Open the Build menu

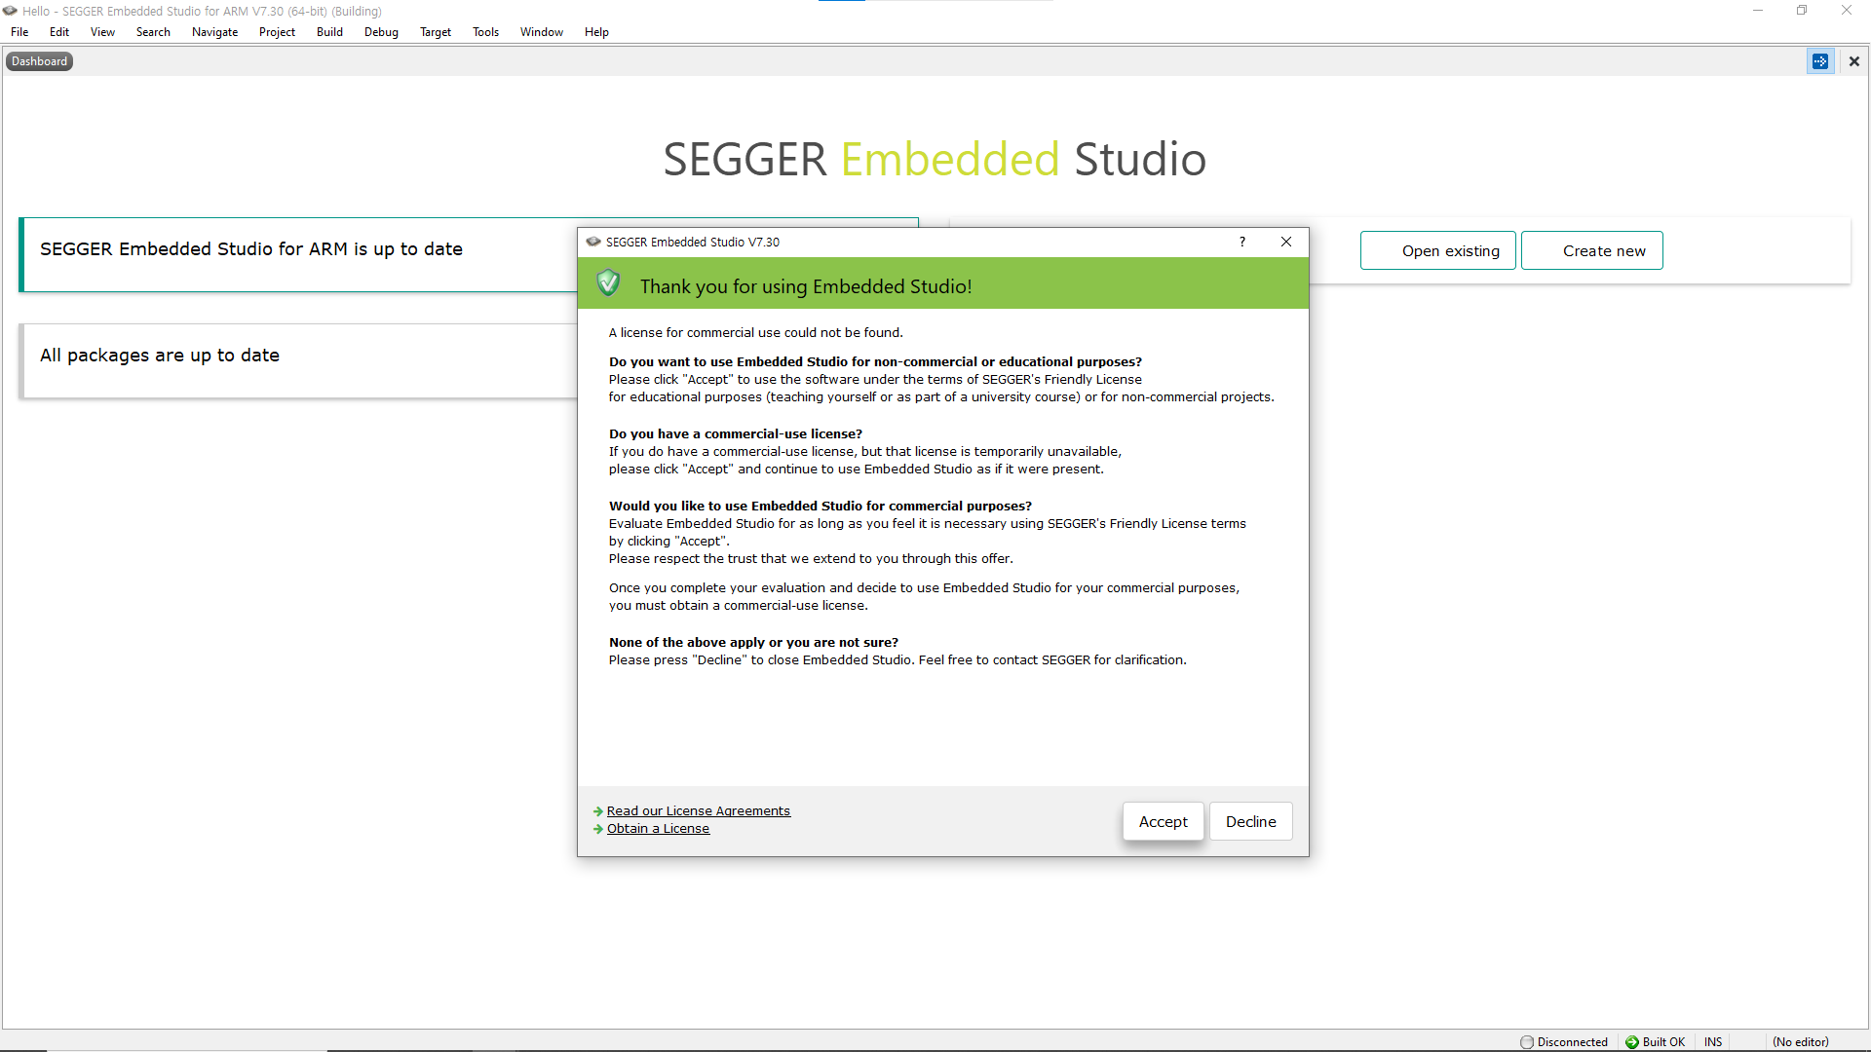pos(329,31)
